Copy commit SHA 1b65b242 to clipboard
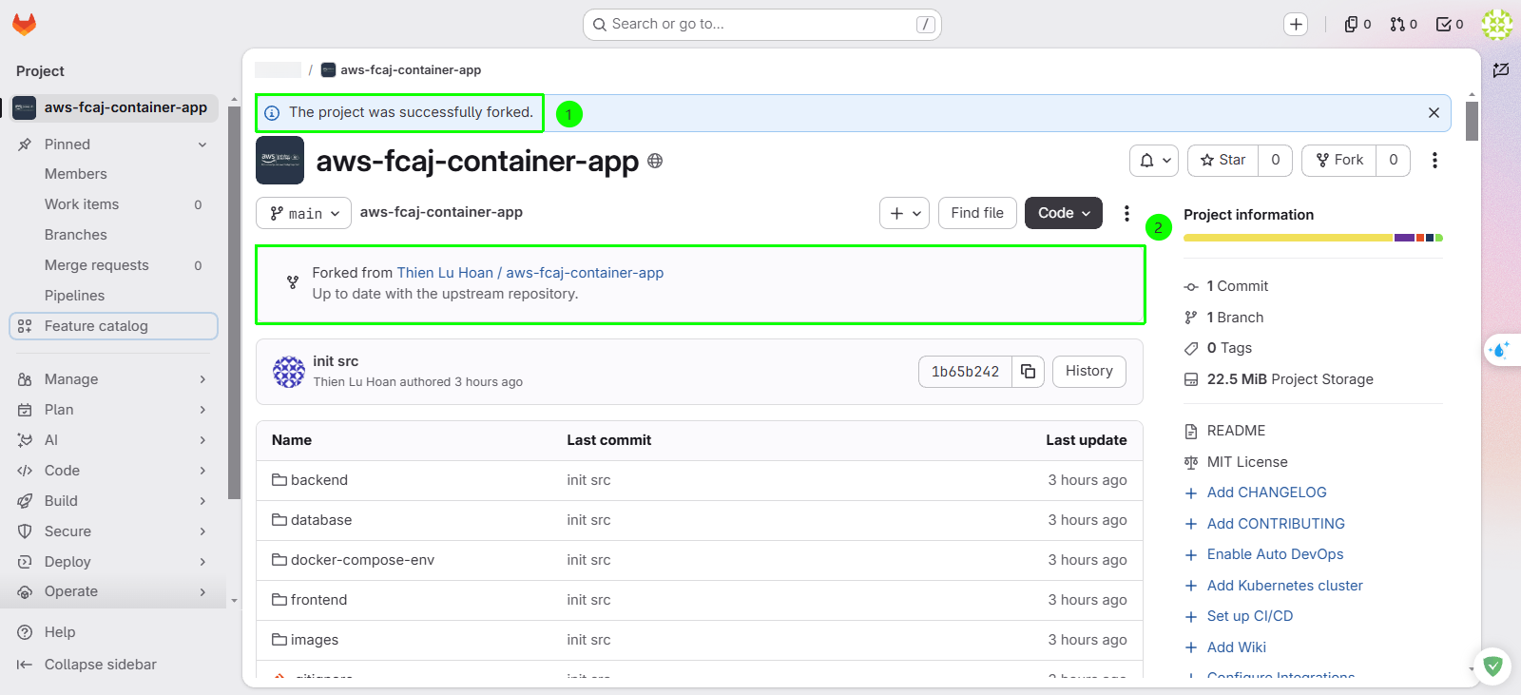The width and height of the screenshot is (1521, 695). click(x=1028, y=372)
